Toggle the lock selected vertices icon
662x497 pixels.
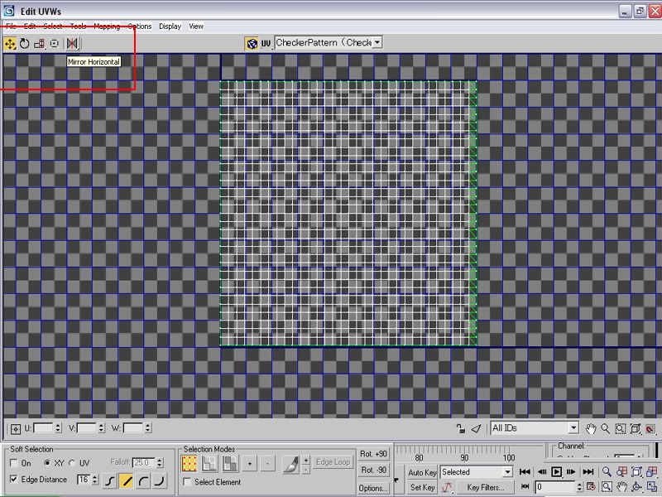461,428
